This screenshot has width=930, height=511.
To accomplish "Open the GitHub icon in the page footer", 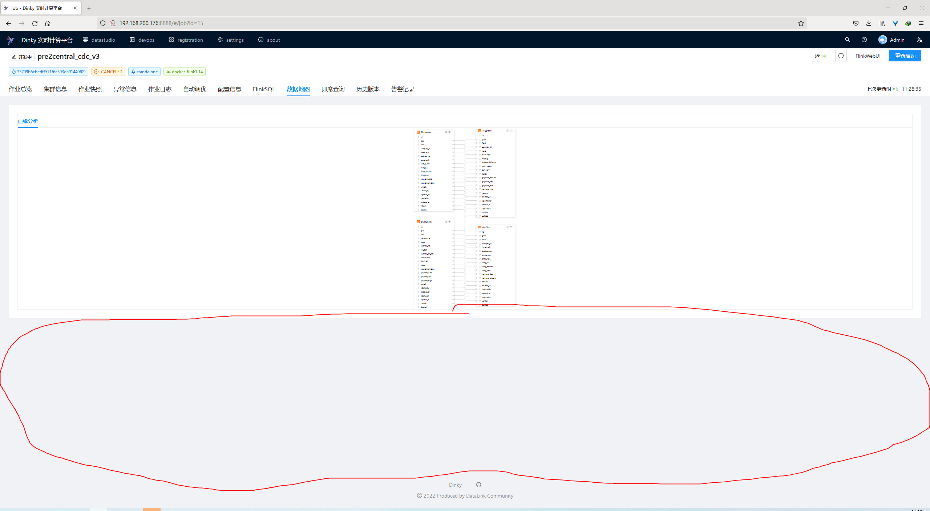I will [x=478, y=485].
